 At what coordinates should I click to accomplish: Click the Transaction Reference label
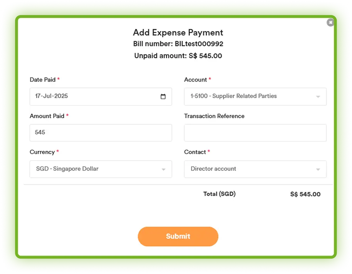tap(214, 116)
